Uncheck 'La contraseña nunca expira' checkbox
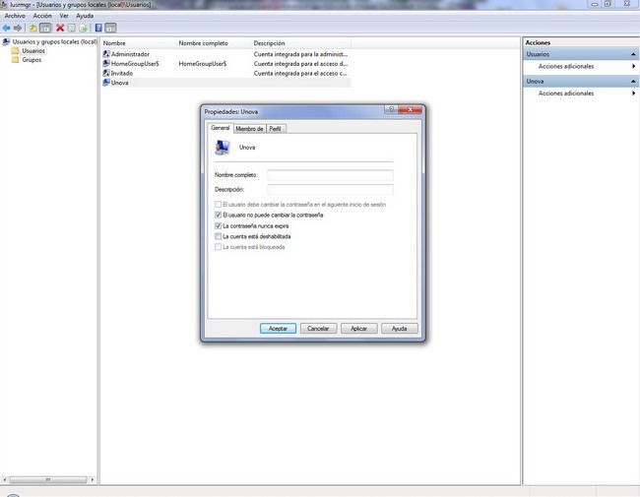Viewport: 640px width, 497px height. tap(218, 225)
